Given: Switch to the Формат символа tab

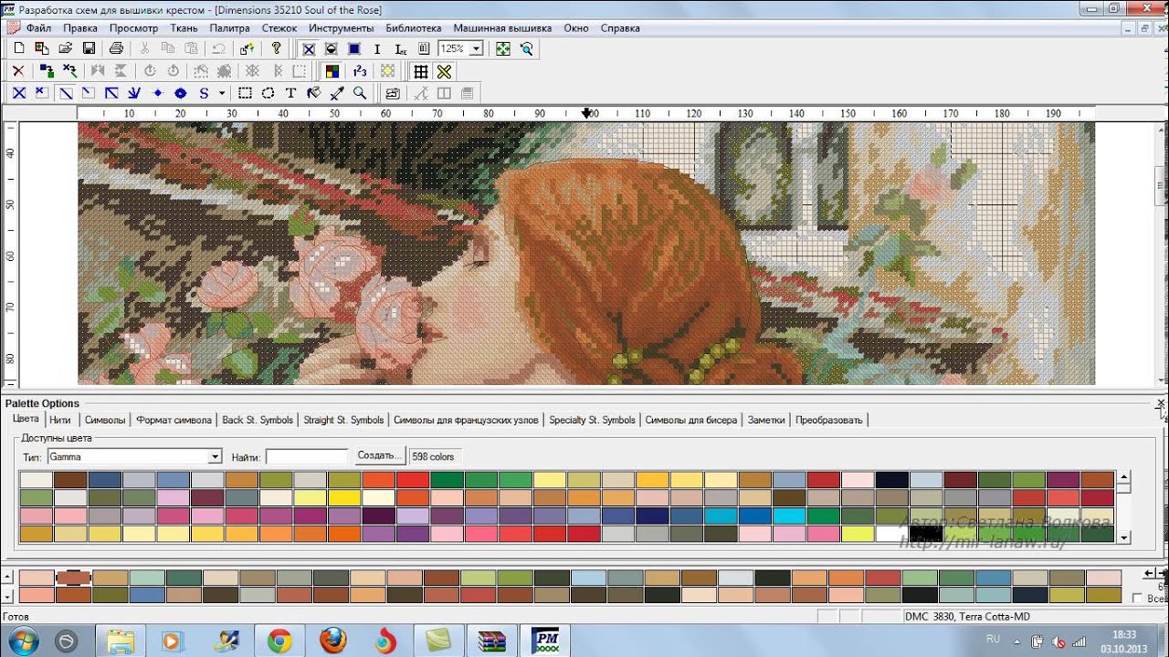Looking at the screenshot, I should [x=174, y=420].
